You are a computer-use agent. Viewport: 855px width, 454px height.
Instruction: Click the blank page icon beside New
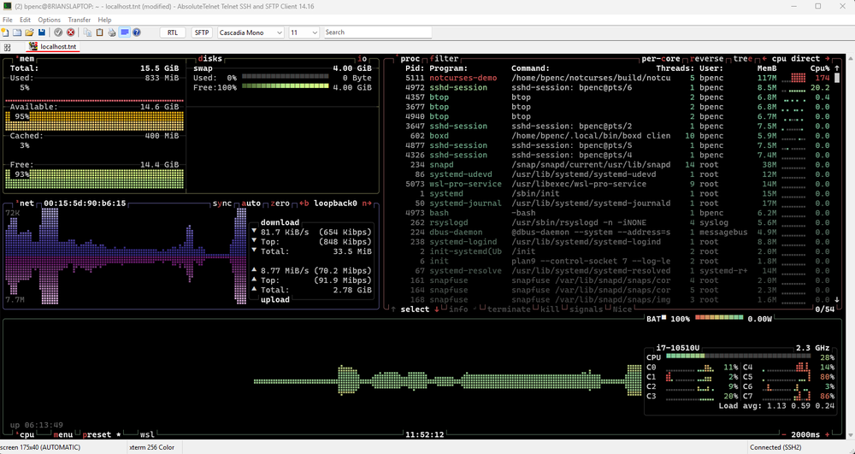(x=17, y=32)
